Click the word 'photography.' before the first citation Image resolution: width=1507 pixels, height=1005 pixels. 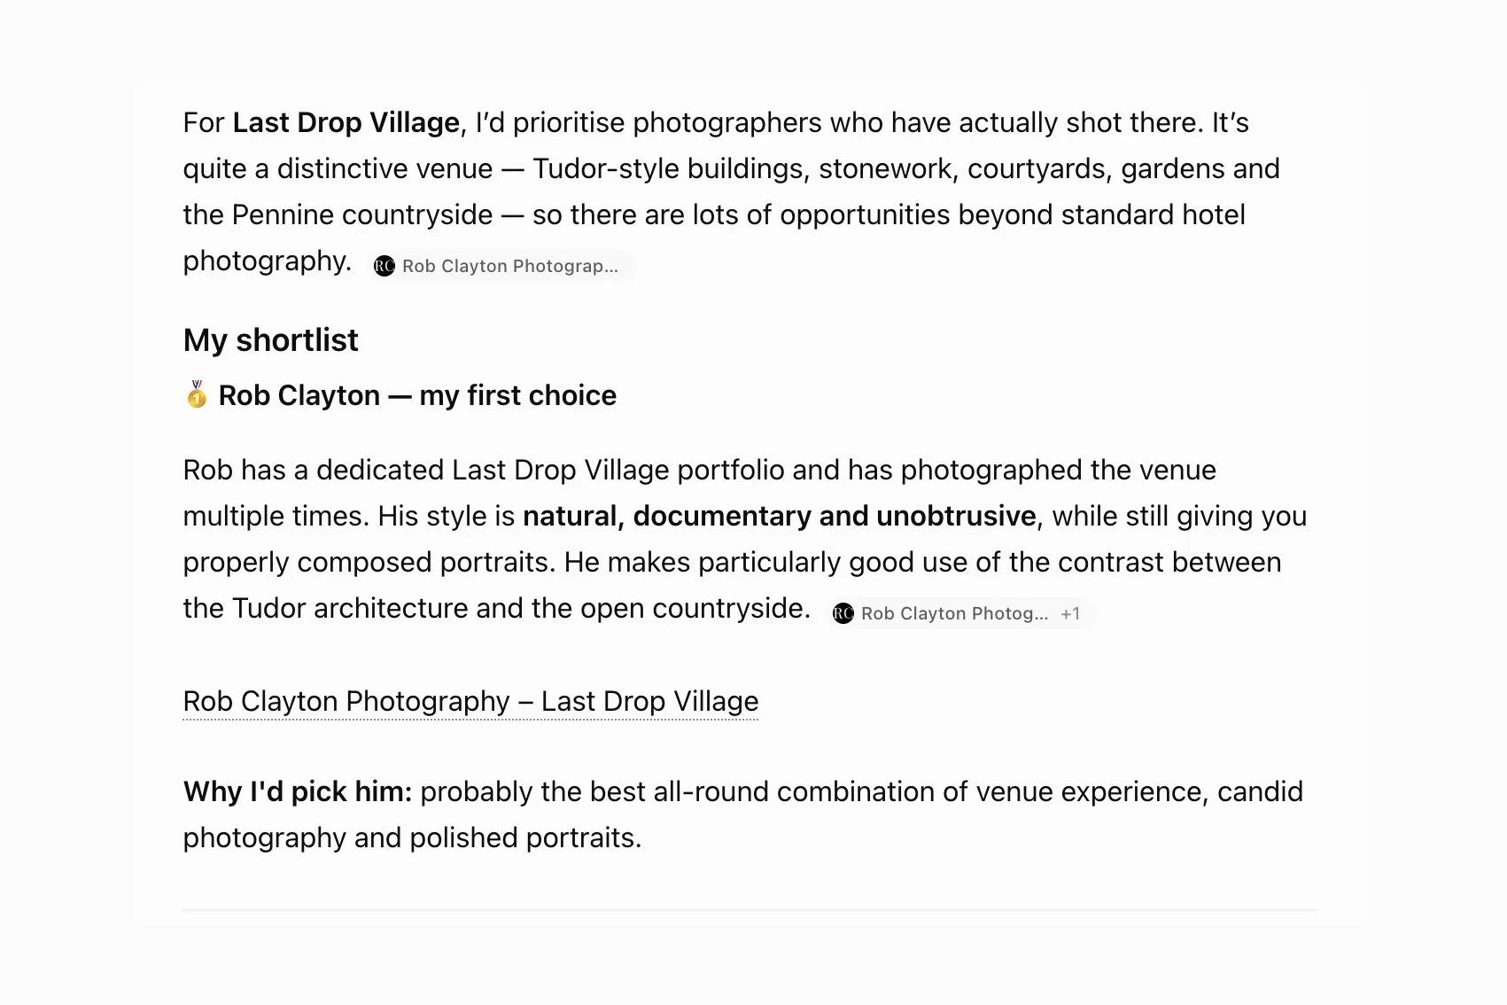(268, 261)
